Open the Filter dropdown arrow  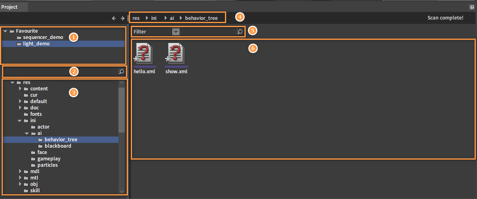click(x=176, y=31)
